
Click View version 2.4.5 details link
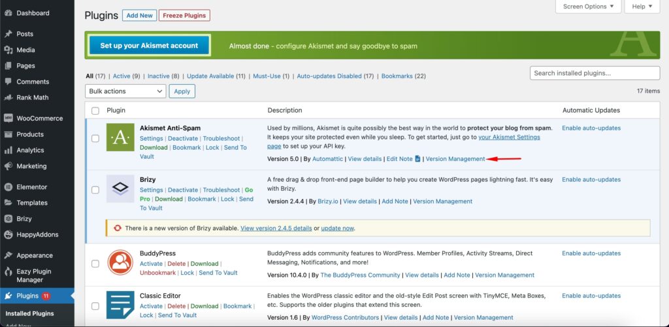[276, 229]
